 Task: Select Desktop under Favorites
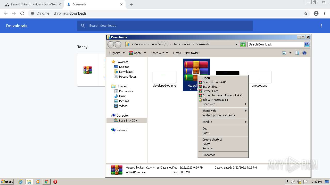124,67
